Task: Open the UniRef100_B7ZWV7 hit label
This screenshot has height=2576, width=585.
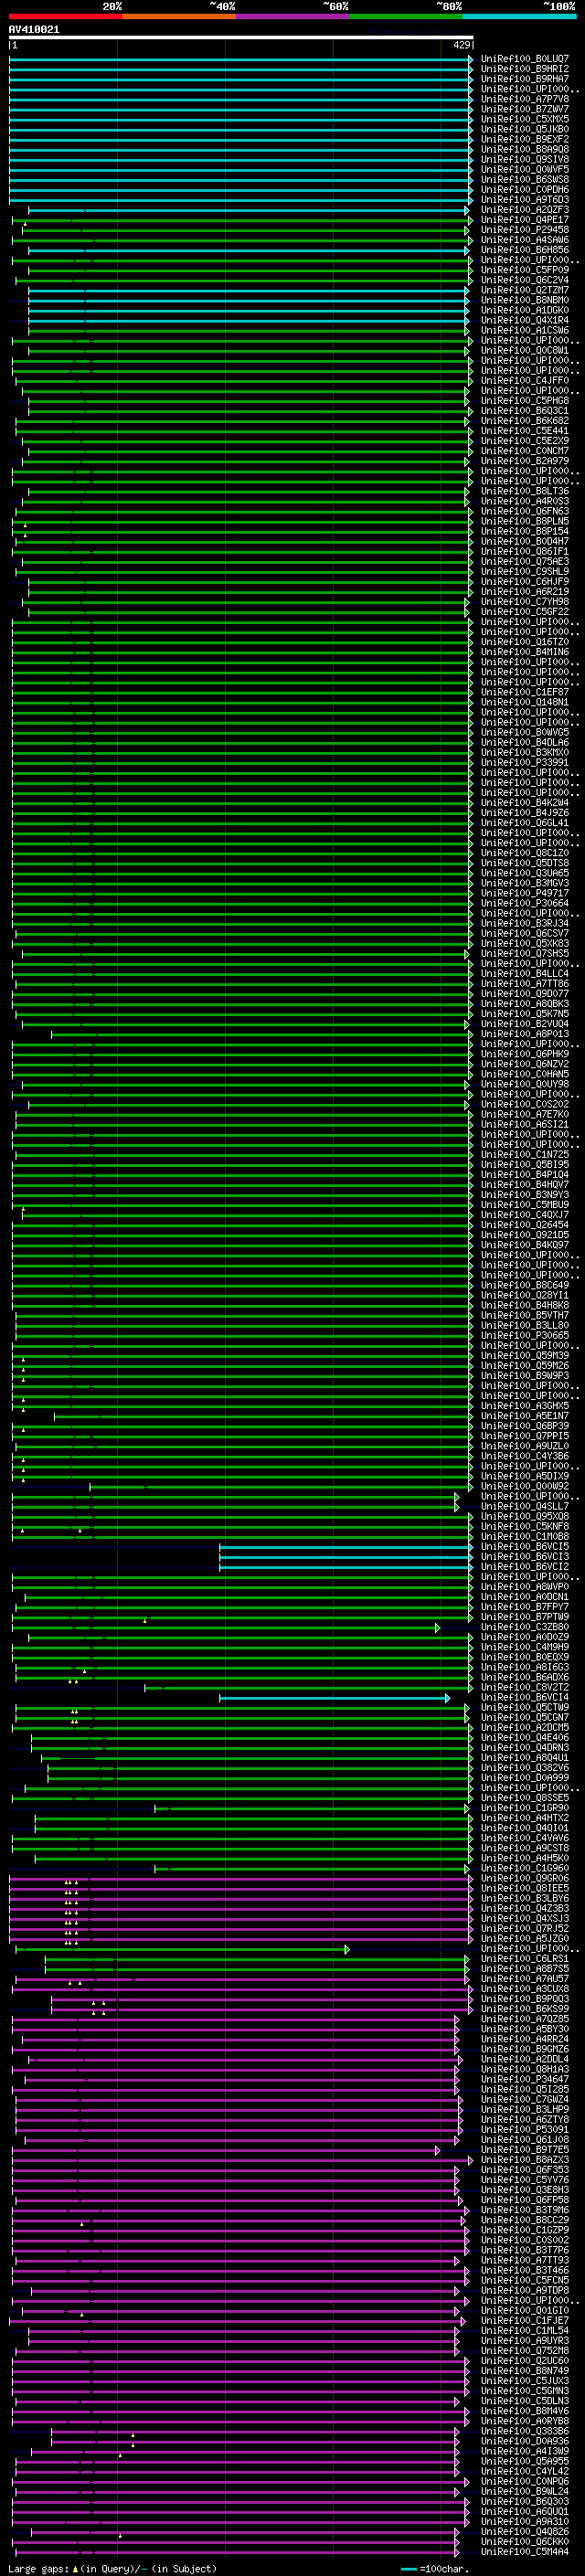Action: click(525, 110)
